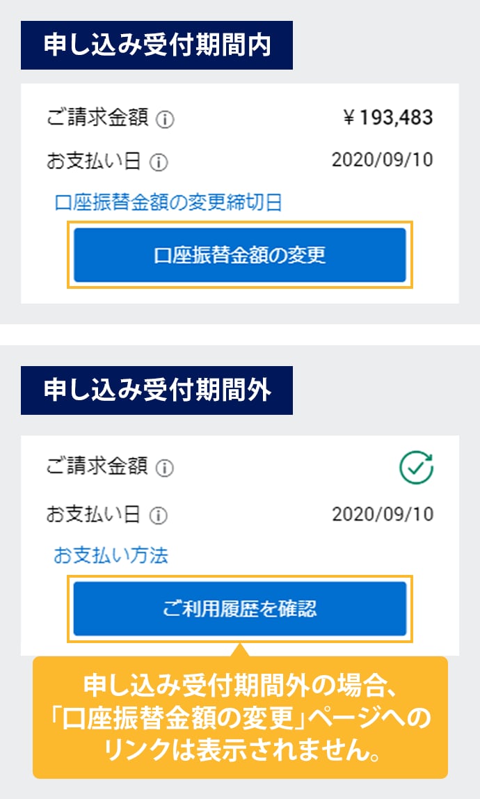Click ご請求金額 label in 受付期間内 section

(97, 118)
